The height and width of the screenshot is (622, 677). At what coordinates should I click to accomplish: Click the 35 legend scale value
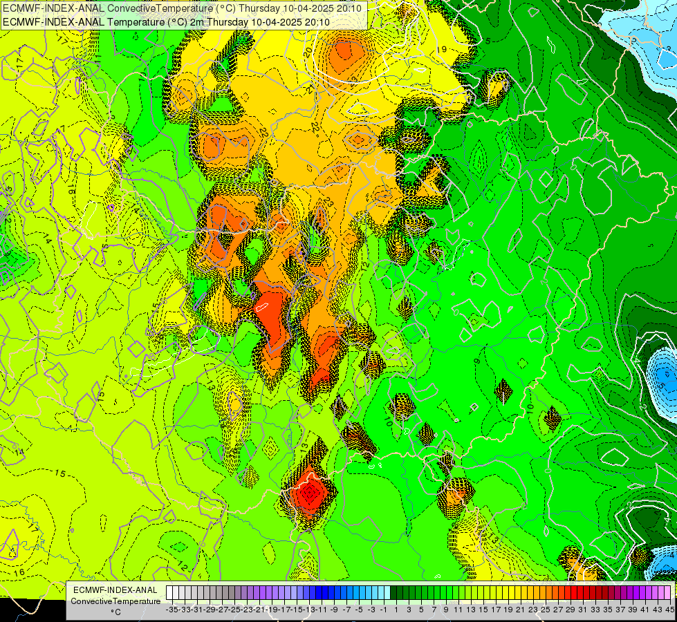(x=607, y=610)
